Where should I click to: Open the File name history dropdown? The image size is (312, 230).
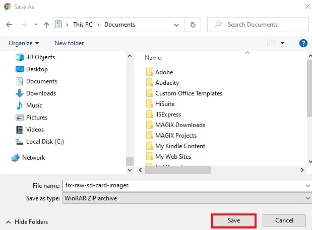coord(307,185)
